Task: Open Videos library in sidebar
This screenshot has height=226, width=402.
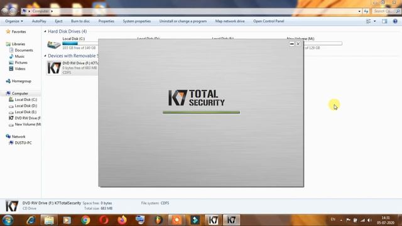Action: tap(19, 68)
